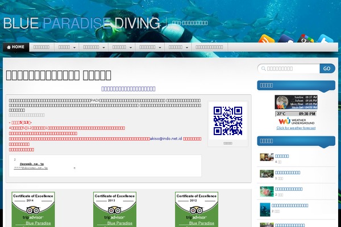Expand the second dropdown arrow in navigation bar
This screenshot has width=341, height=227.
103,48
